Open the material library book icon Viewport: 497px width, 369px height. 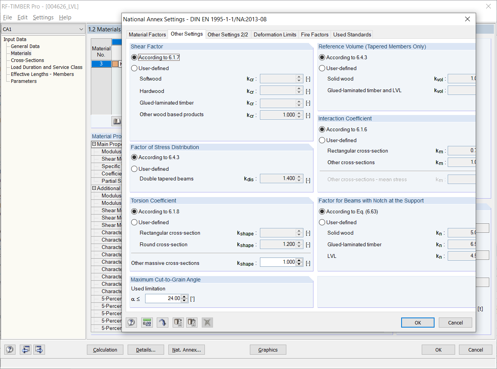click(x=117, y=121)
